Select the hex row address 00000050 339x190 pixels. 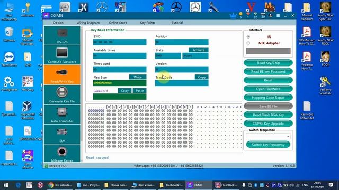coord(96,130)
